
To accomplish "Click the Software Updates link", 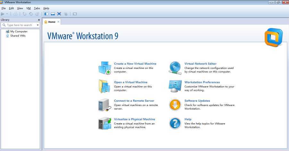I will [x=197, y=101].
